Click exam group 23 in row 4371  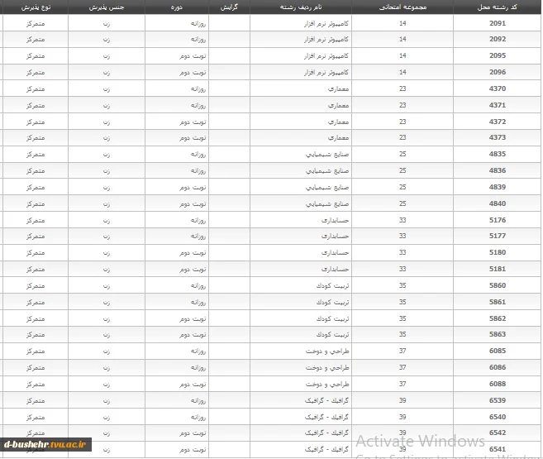point(402,105)
